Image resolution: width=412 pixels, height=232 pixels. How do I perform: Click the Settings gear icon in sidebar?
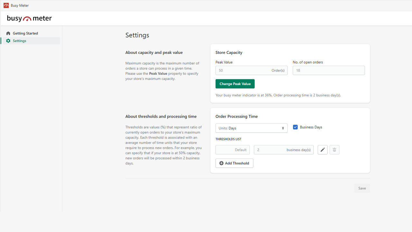(x=8, y=41)
